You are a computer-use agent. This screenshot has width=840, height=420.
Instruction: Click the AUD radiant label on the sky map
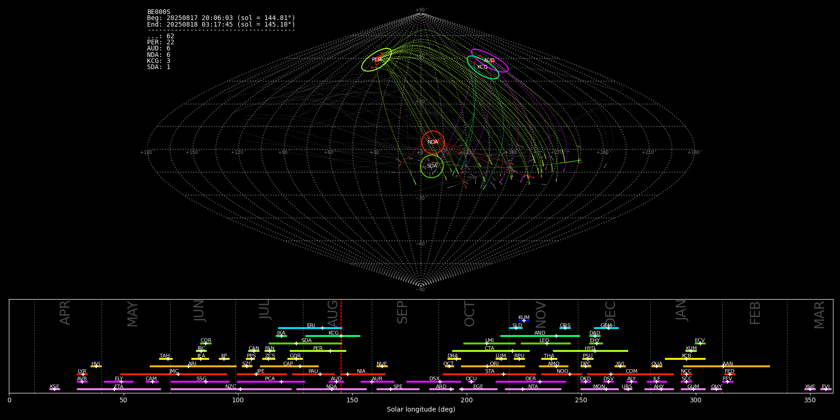point(489,61)
